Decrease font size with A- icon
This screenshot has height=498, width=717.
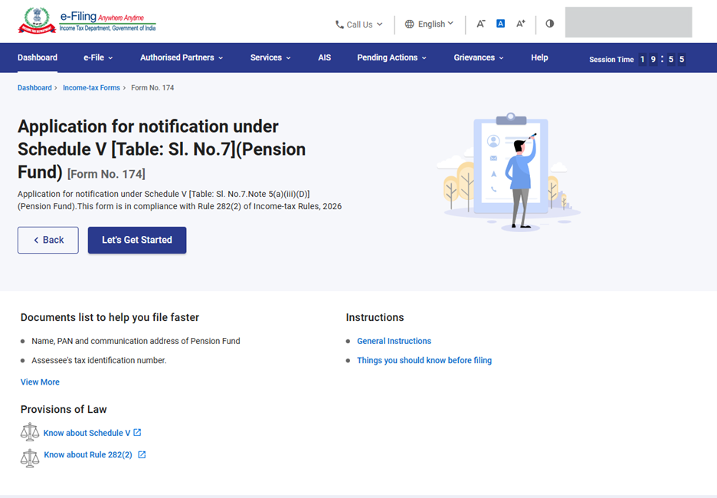(x=480, y=24)
